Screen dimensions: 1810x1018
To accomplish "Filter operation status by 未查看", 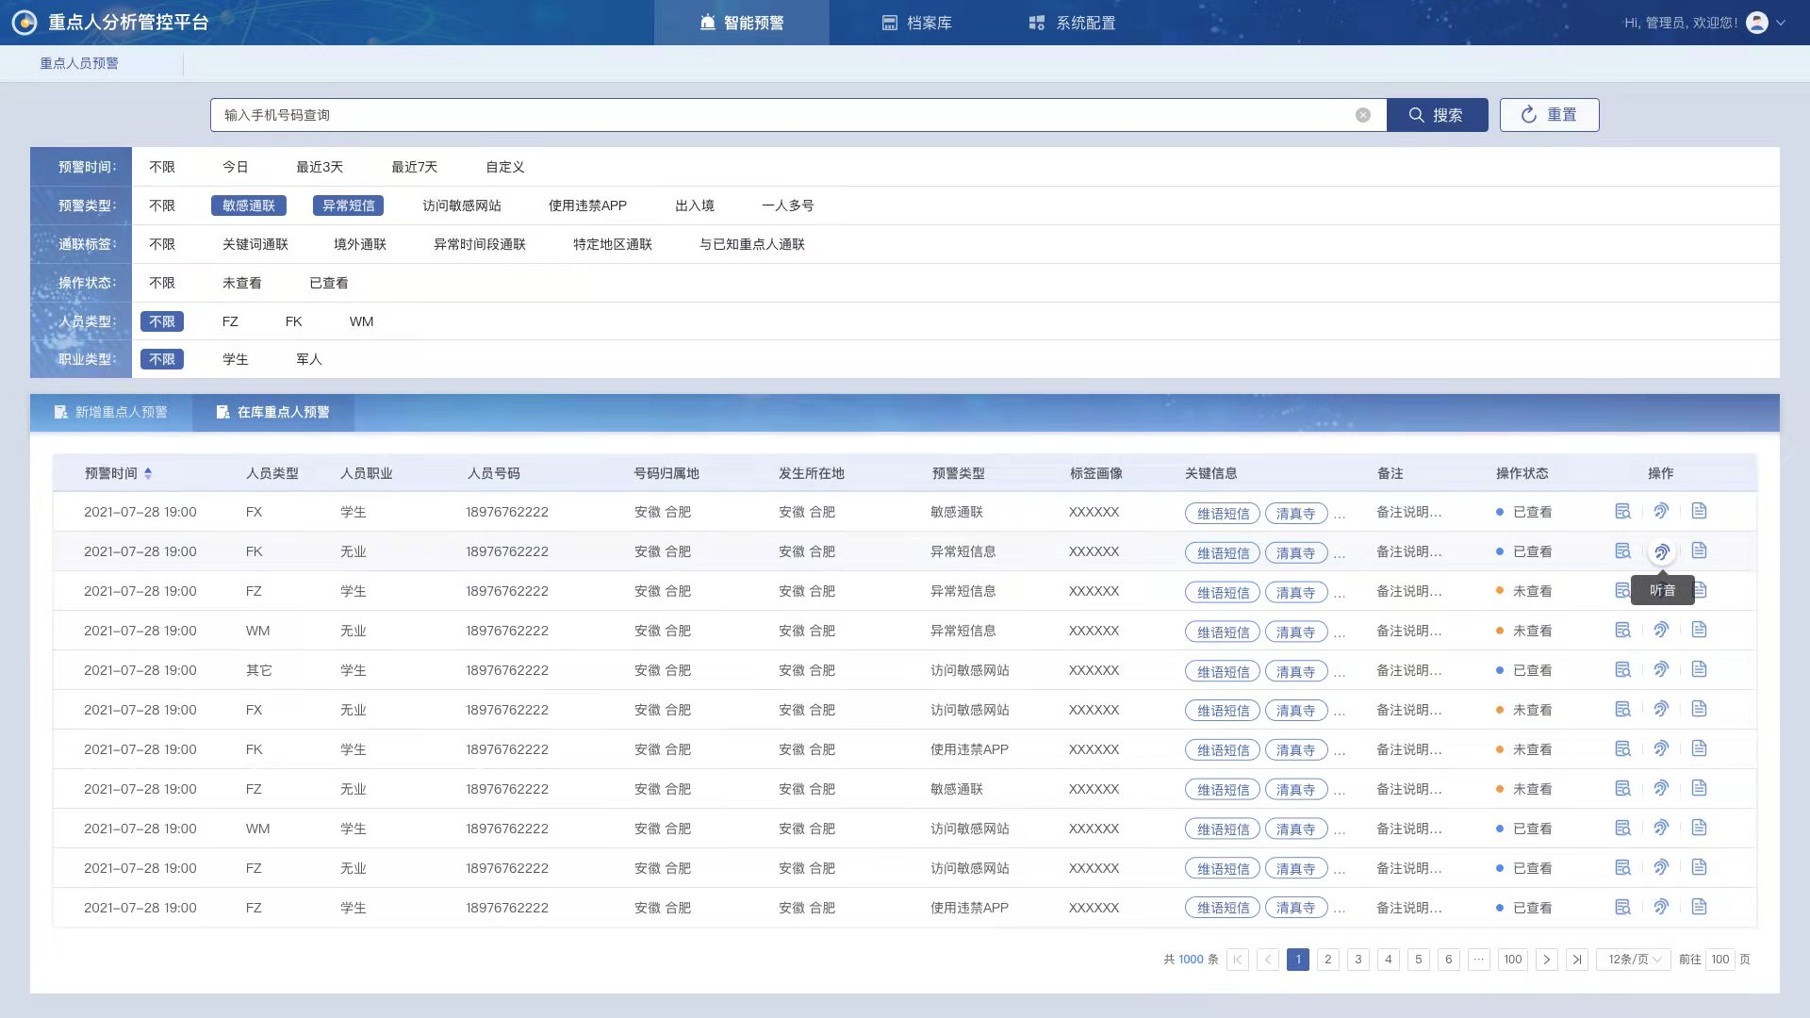I will (242, 283).
